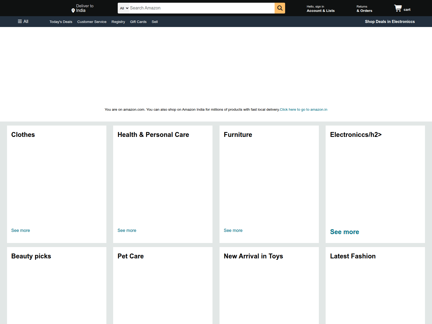Click the magnifying glass search button
This screenshot has width=432, height=324.
280,8
